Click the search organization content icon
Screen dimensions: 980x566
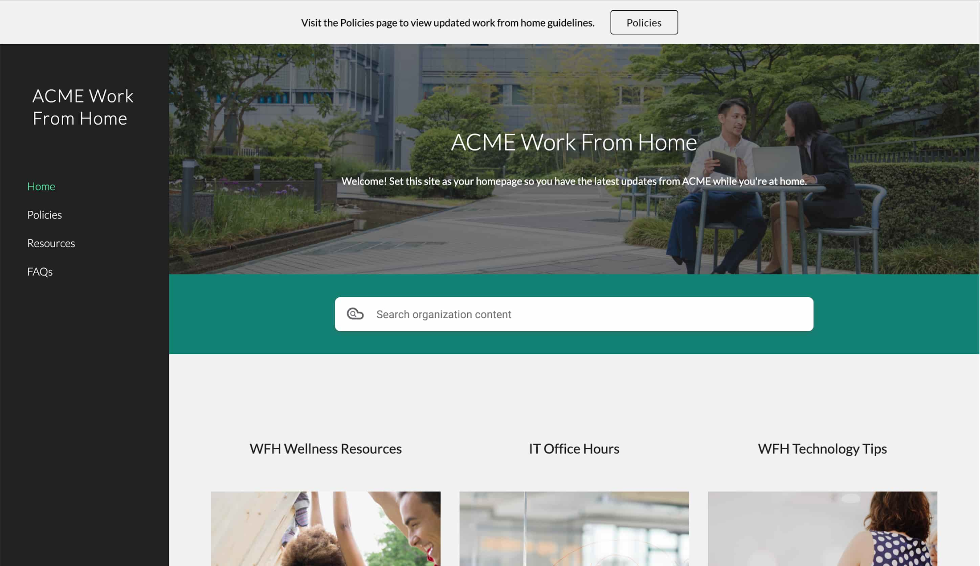pyautogui.click(x=355, y=313)
